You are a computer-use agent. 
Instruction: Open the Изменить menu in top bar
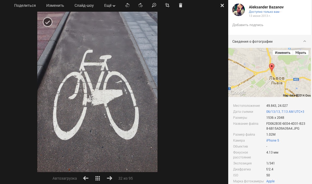point(55,5)
